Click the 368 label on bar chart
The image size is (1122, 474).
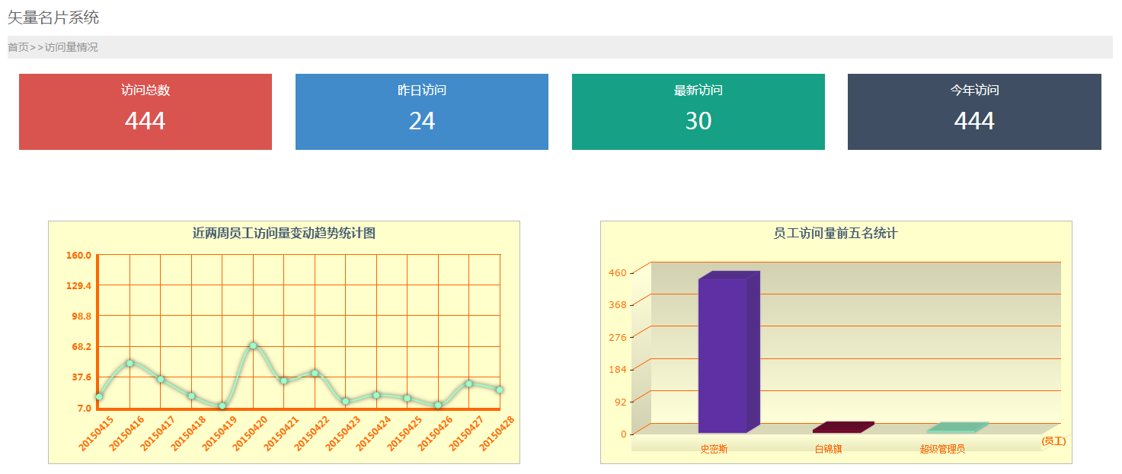click(x=618, y=305)
